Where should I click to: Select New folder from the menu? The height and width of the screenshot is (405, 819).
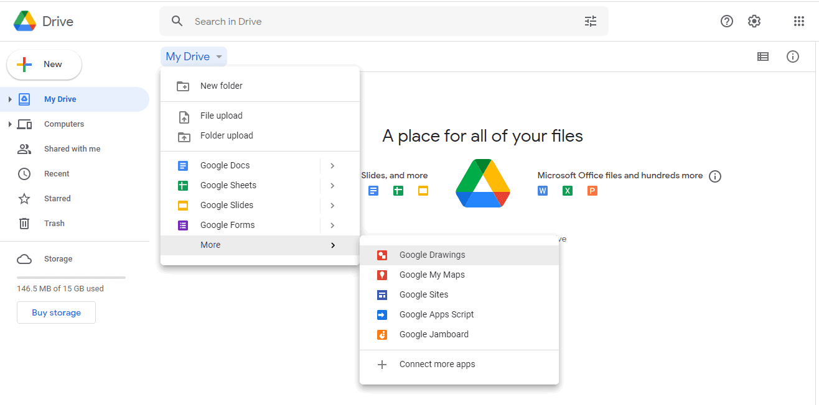(x=221, y=86)
